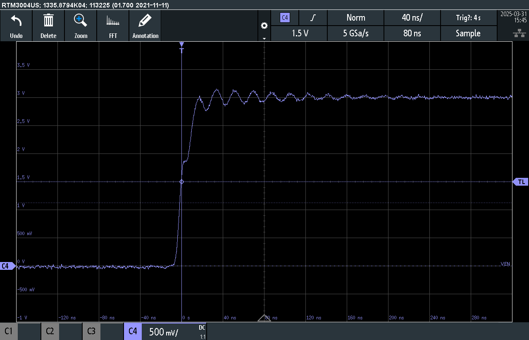
Task: Click the rising edge trigger slope icon
Action: click(x=312, y=18)
